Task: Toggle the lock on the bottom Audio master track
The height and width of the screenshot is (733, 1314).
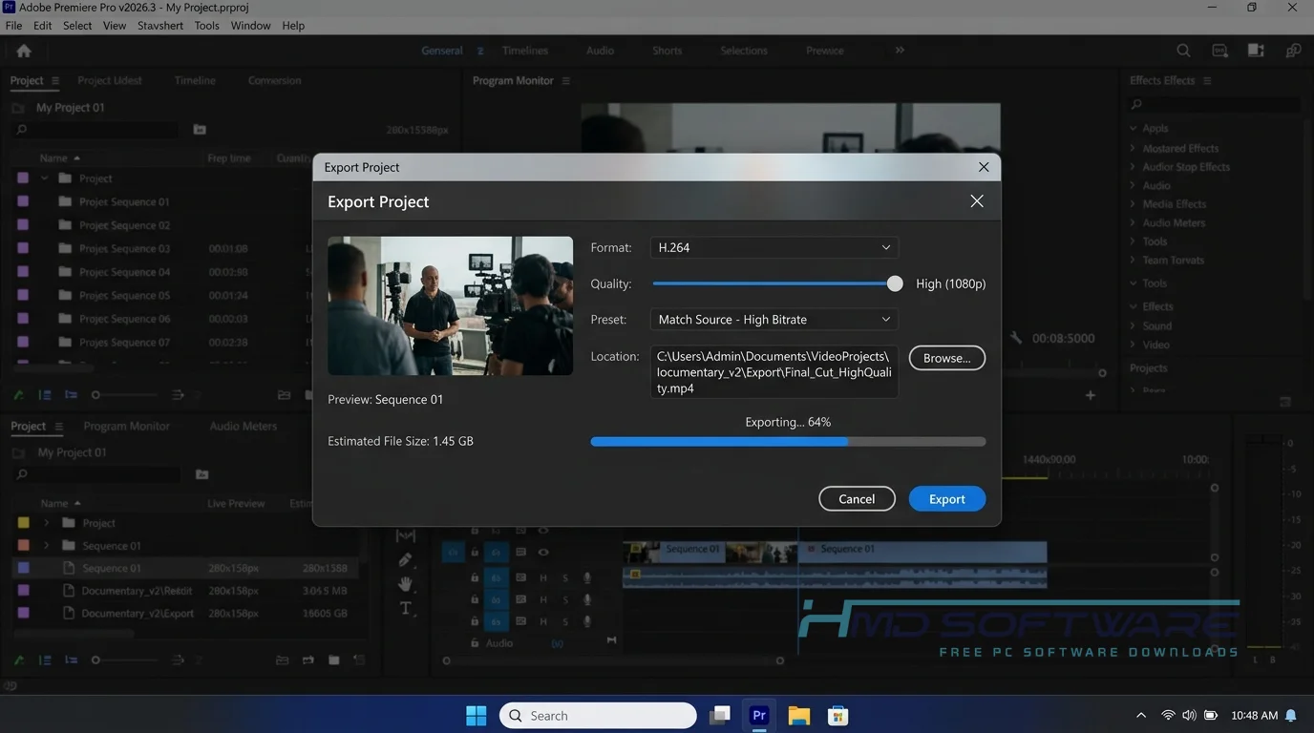Action: tap(474, 643)
